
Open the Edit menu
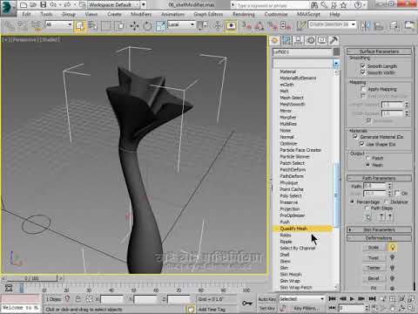(x=26, y=14)
